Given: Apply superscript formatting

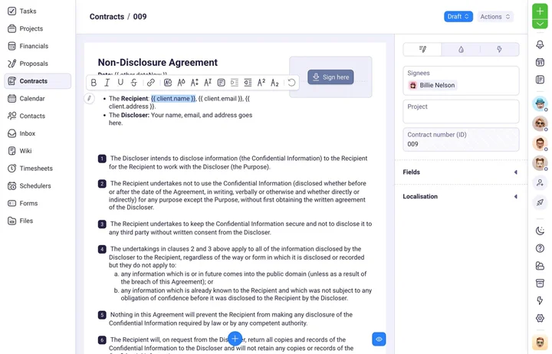Looking at the screenshot, I should [261, 83].
